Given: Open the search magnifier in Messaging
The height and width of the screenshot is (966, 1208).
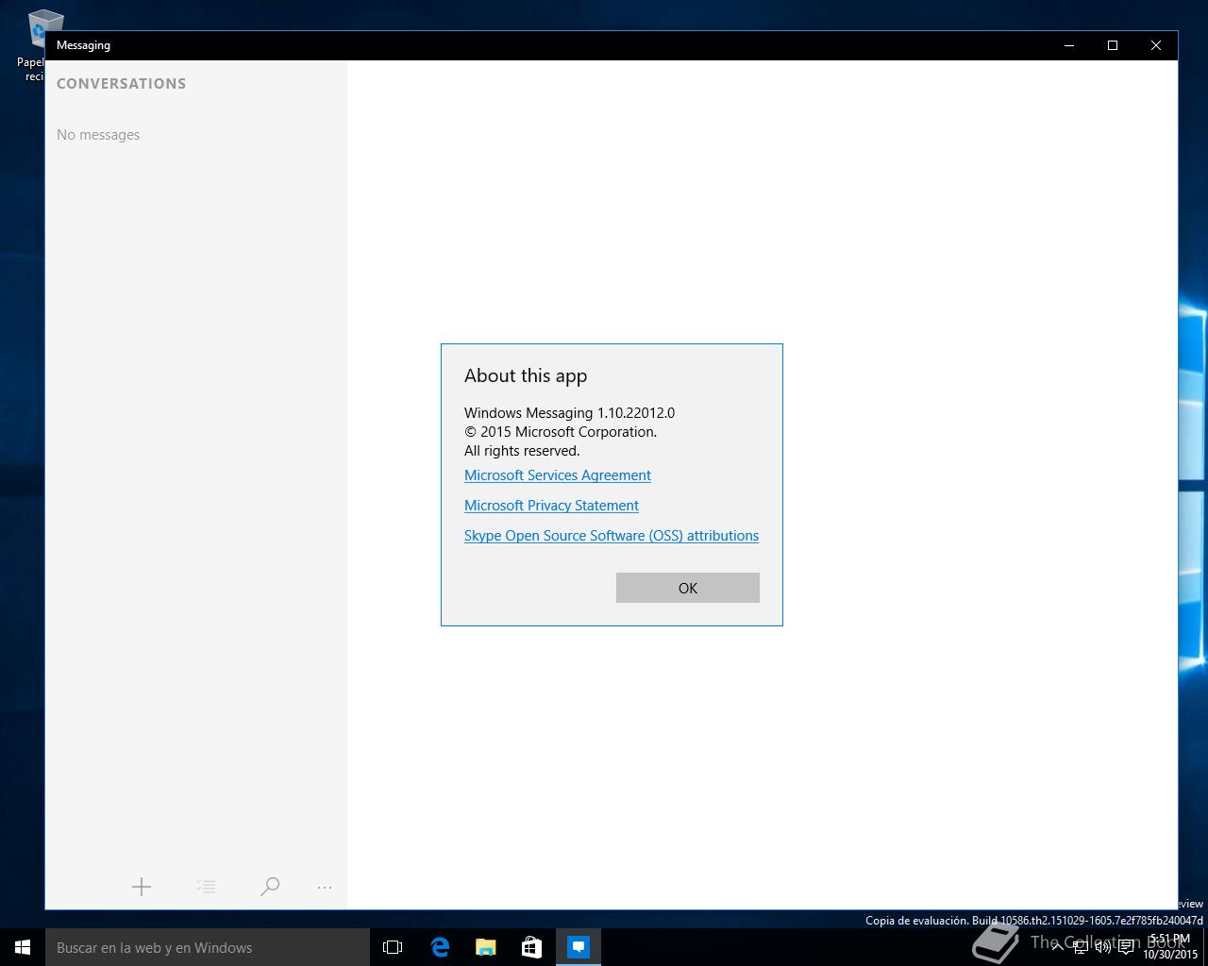Looking at the screenshot, I should click(x=270, y=887).
